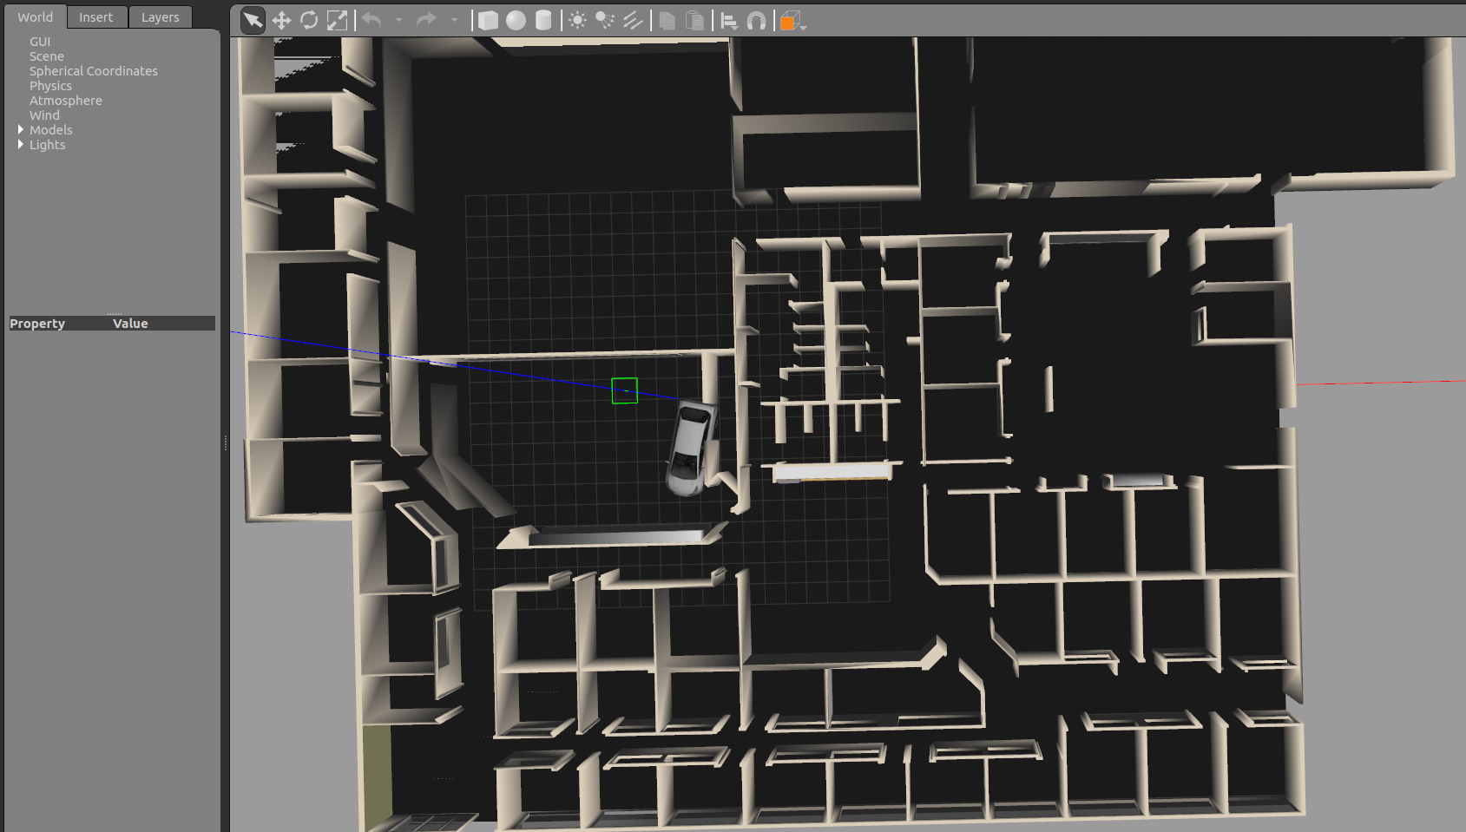
Task: Open the Layers tab
Action: tap(160, 16)
